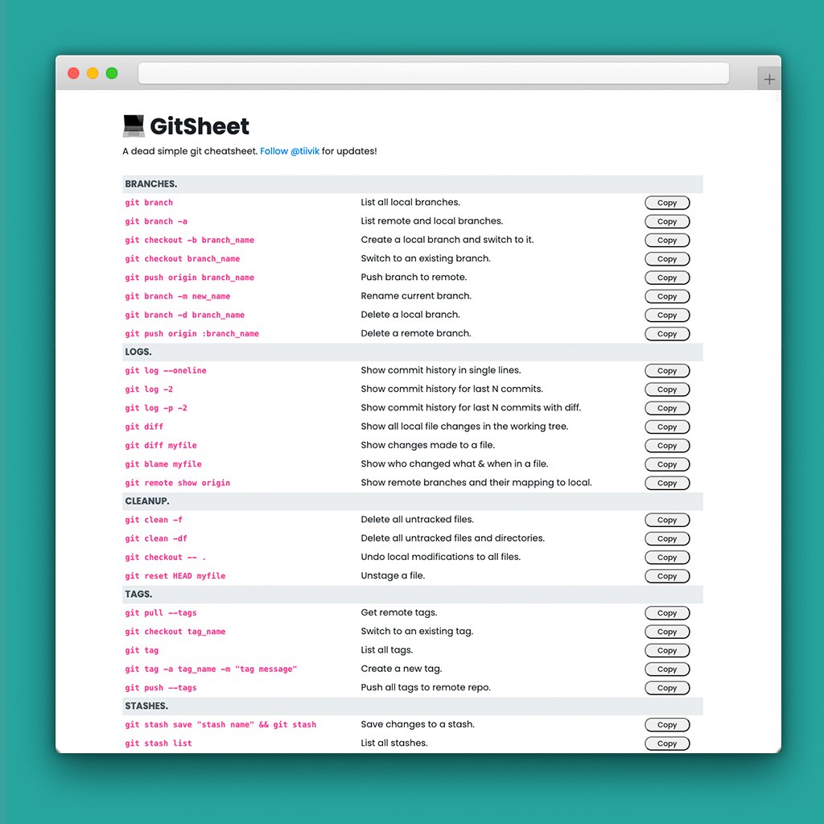Copy the 'git stash list' command
824x824 pixels.
667,744
